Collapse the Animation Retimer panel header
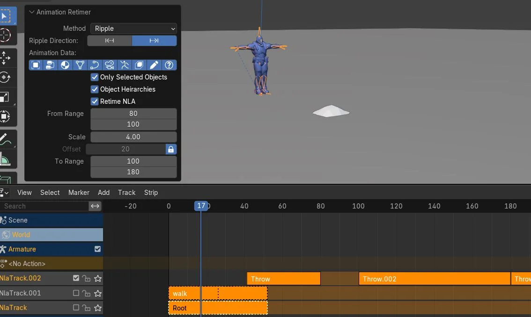 (32, 12)
